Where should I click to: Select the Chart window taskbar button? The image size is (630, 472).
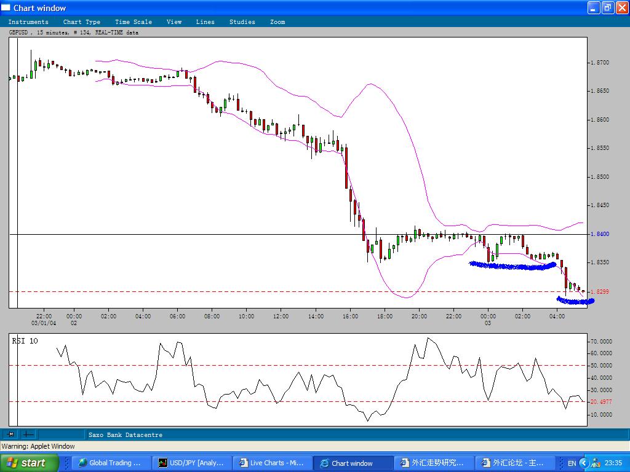point(353,463)
